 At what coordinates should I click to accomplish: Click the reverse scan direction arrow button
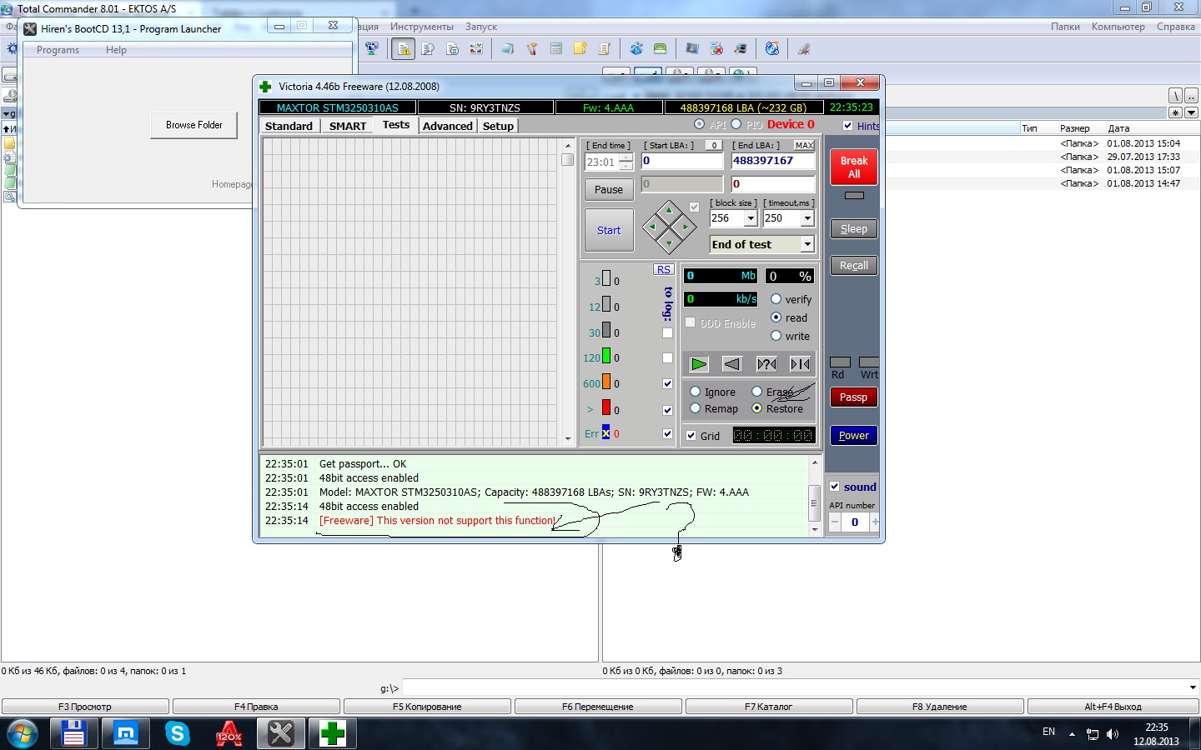[731, 364]
